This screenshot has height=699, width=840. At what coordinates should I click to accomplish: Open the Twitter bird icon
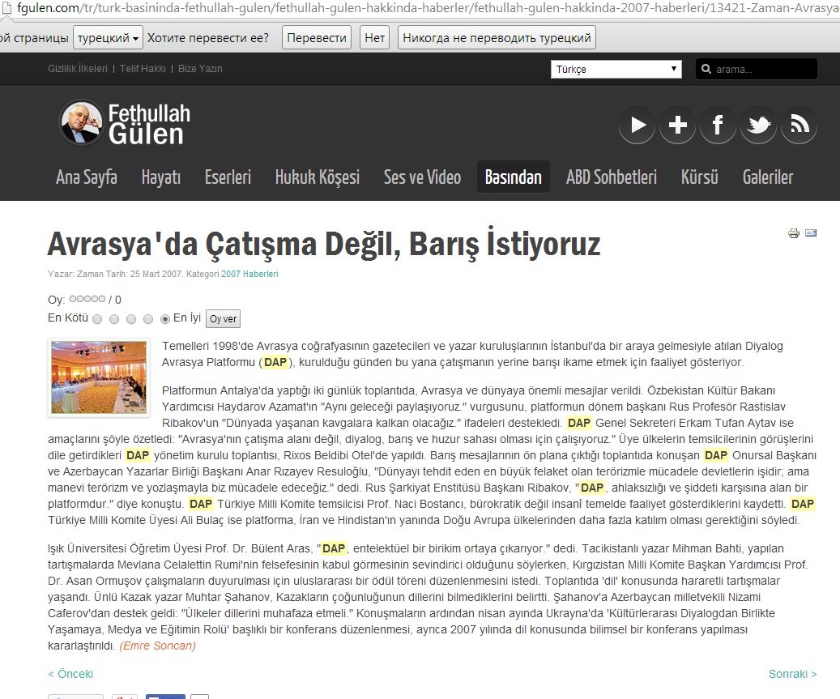coord(758,125)
